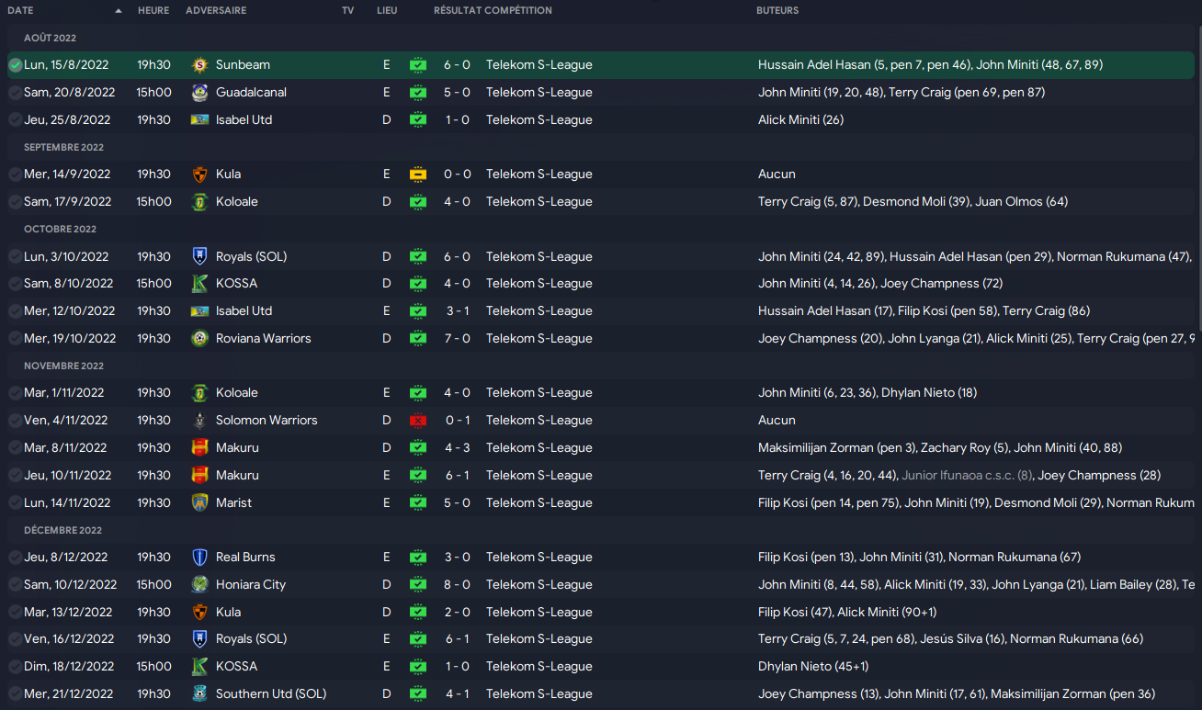Click the green win icon for Marist
Screen dimensions: 1202x710
(x=418, y=503)
